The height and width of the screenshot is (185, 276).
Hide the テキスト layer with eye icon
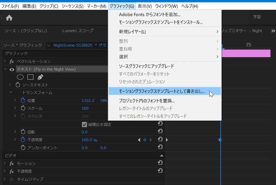click(x=12, y=69)
